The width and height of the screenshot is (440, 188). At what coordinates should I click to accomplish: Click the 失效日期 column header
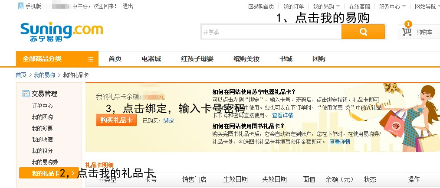pos(274,179)
